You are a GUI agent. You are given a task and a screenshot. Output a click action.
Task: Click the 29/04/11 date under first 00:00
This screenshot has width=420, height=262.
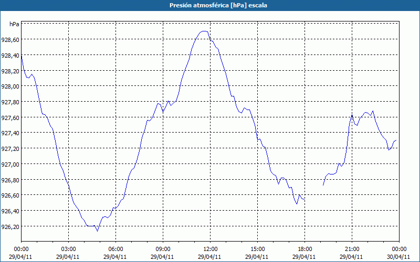click(20, 257)
